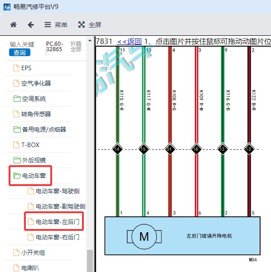Viewport: 271px width, 272px height.
Task: Click connector diamond 01
Action: point(169,149)
